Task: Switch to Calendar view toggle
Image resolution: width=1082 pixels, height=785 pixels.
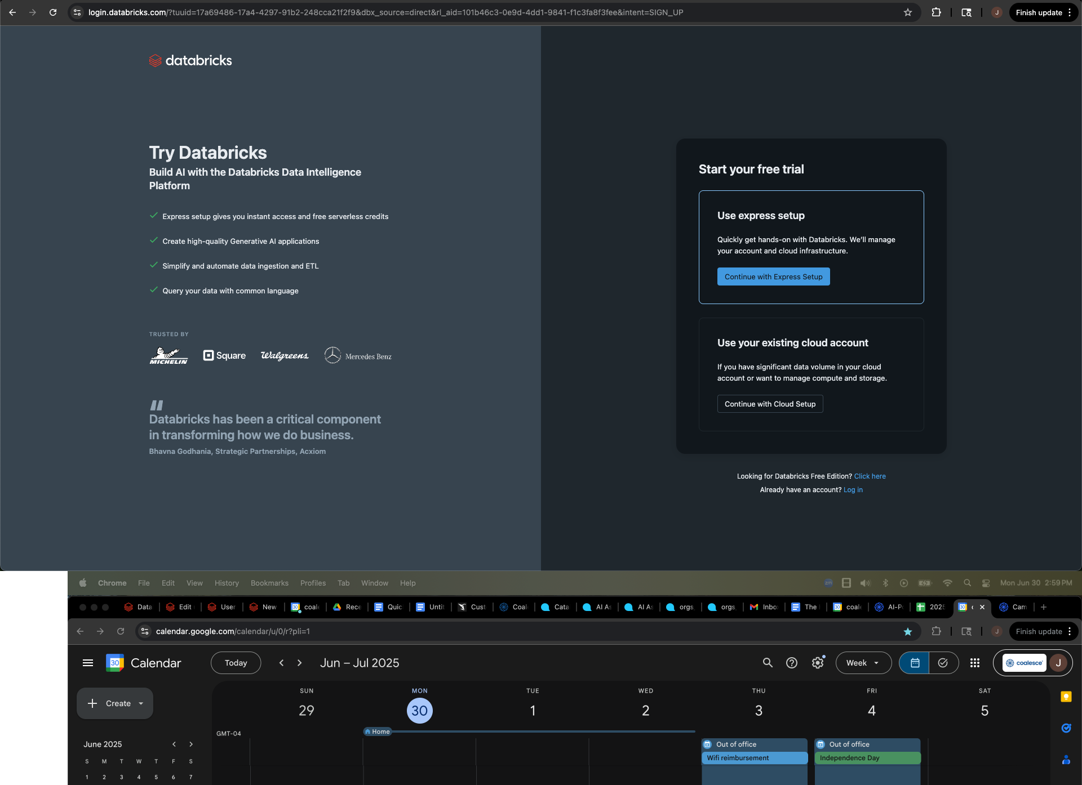Action: [x=915, y=663]
